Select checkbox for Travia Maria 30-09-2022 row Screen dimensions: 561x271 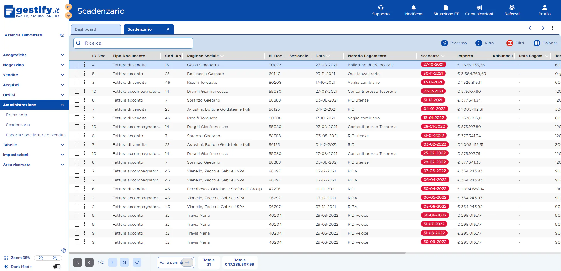(x=77, y=242)
